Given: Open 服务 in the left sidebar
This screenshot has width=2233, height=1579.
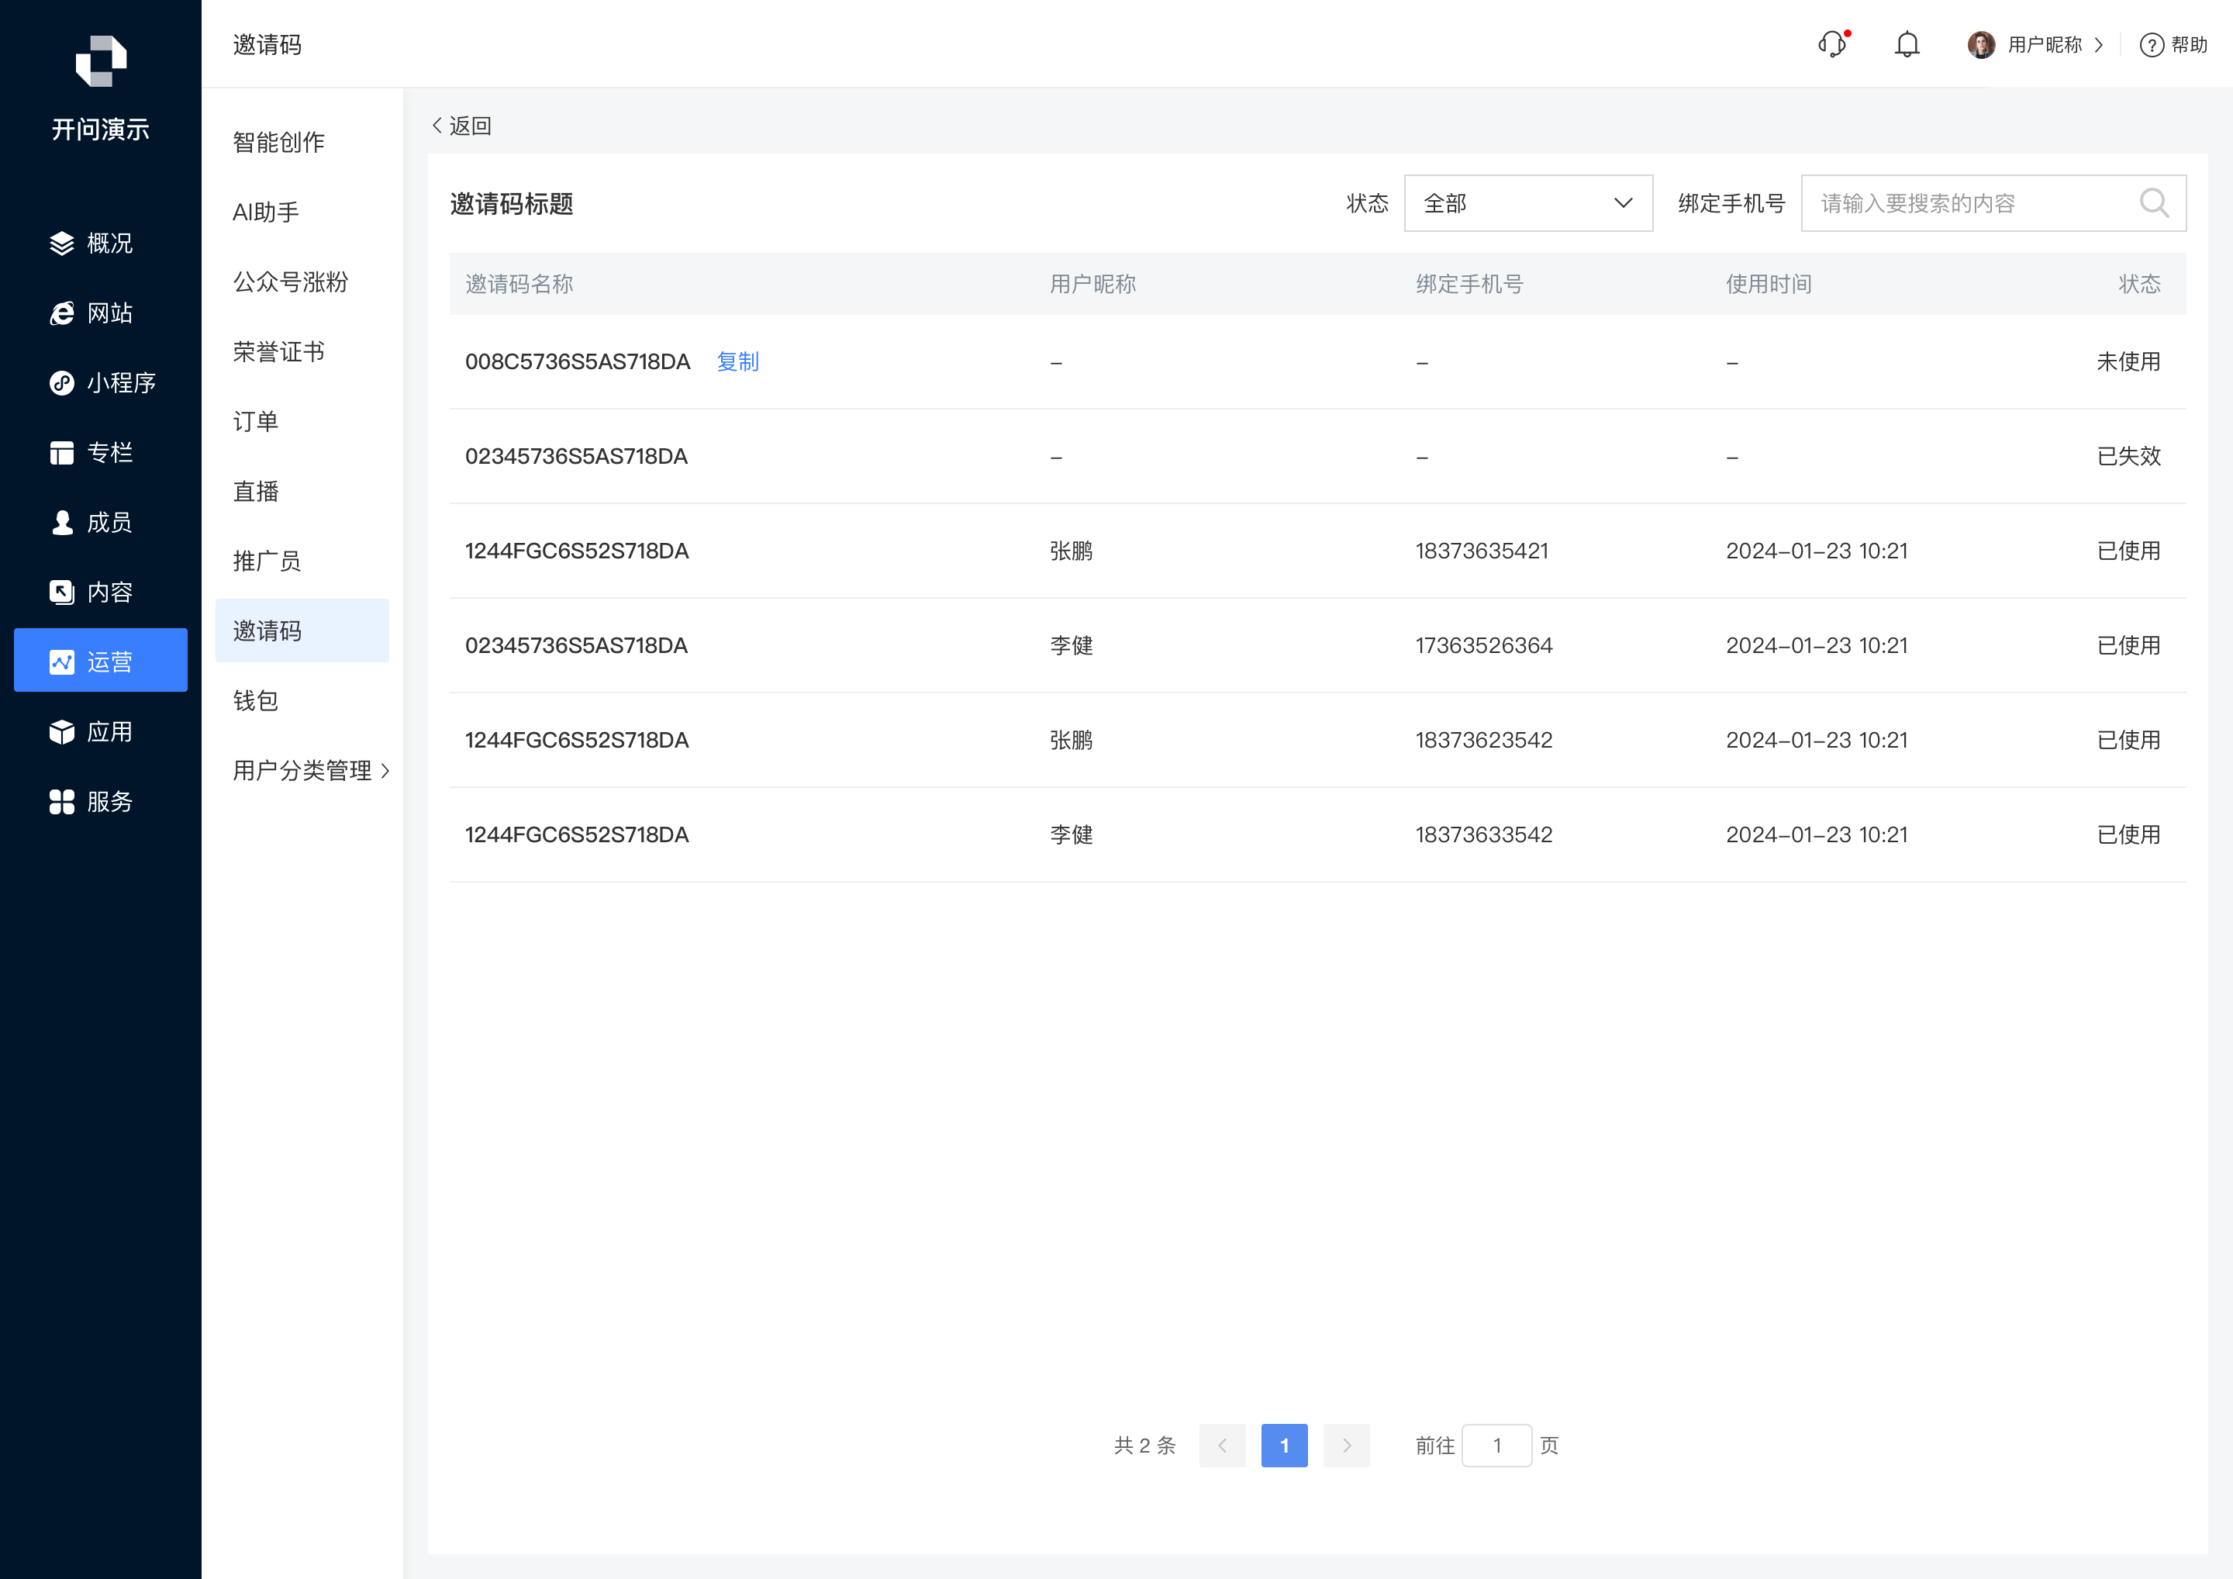Looking at the screenshot, I should [101, 802].
